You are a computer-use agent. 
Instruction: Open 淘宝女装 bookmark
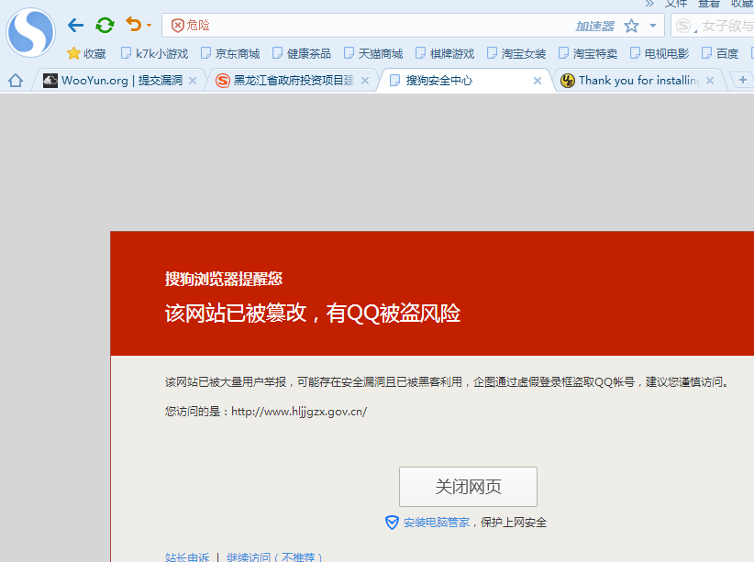point(516,53)
